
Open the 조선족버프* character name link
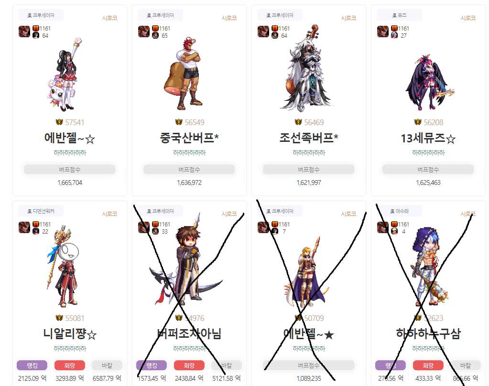pos(309,138)
